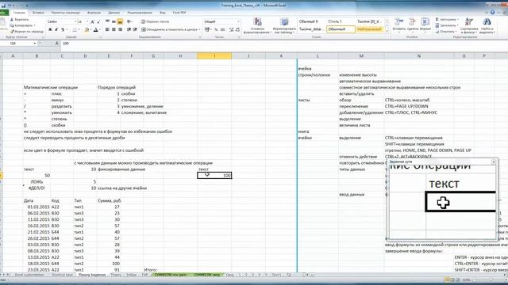
Task: Select column I header
Action: [x=214, y=56]
